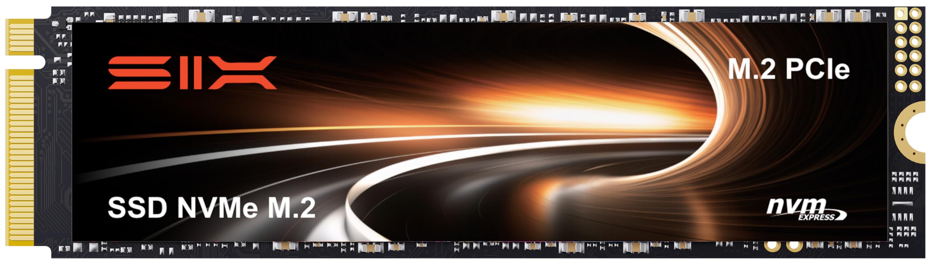Click the M.2 key notch between connectors
The width and height of the screenshot is (931, 265).
click(x=25, y=62)
